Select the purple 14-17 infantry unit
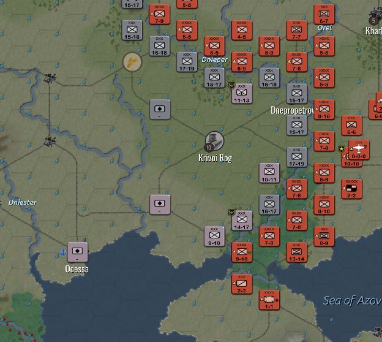 (242, 221)
